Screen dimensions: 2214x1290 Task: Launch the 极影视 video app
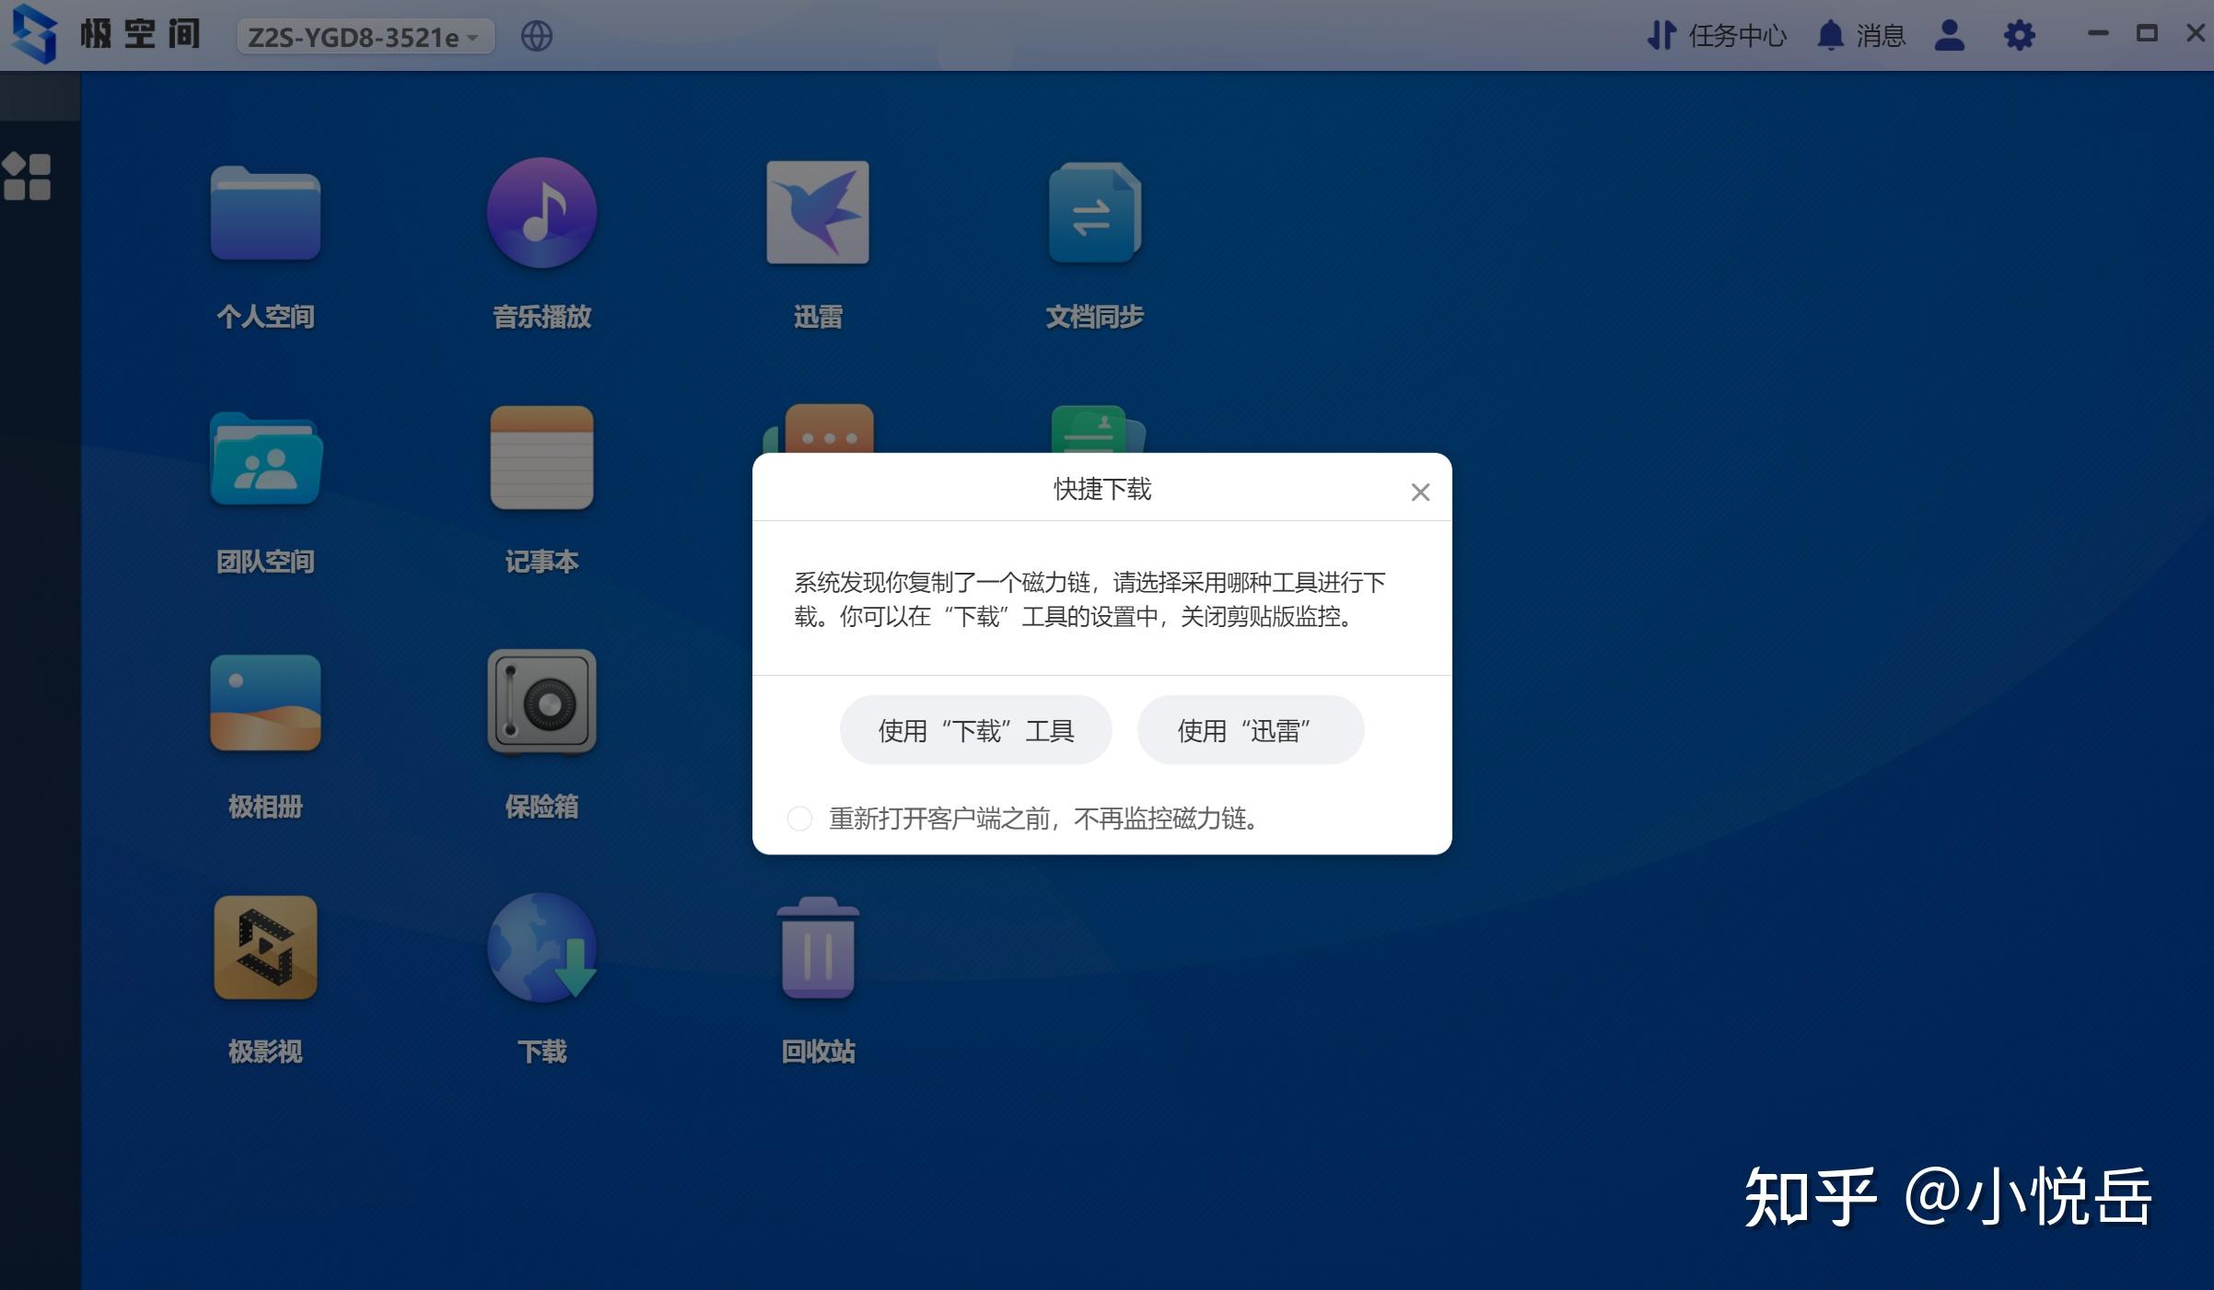coord(265,947)
